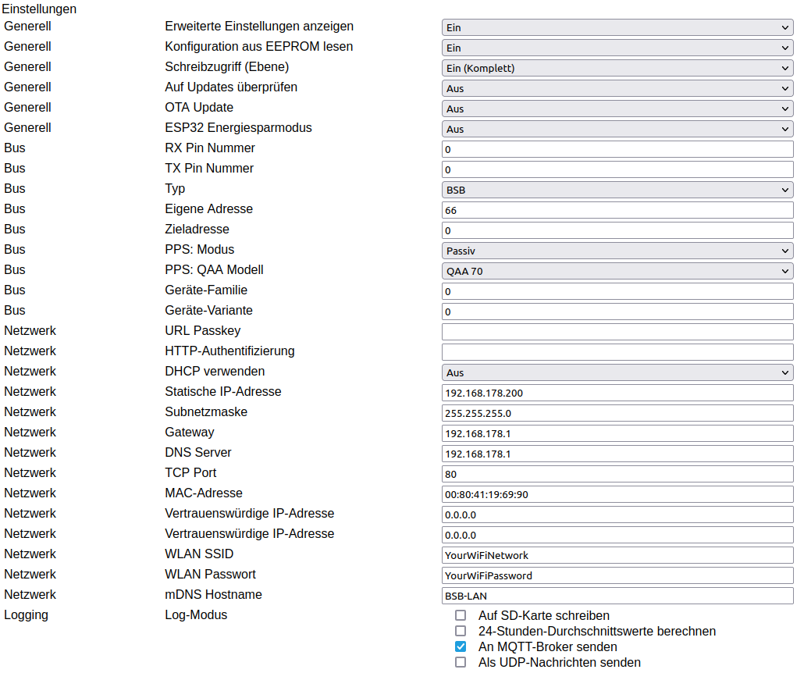Open 'DHCP verwenden' dropdown

coord(617,372)
